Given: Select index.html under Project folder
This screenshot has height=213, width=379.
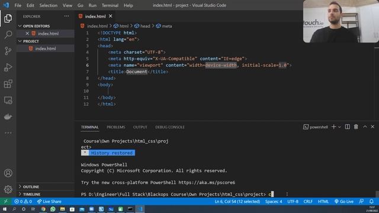Looking at the screenshot, I should pyautogui.click(x=46, y=49).
